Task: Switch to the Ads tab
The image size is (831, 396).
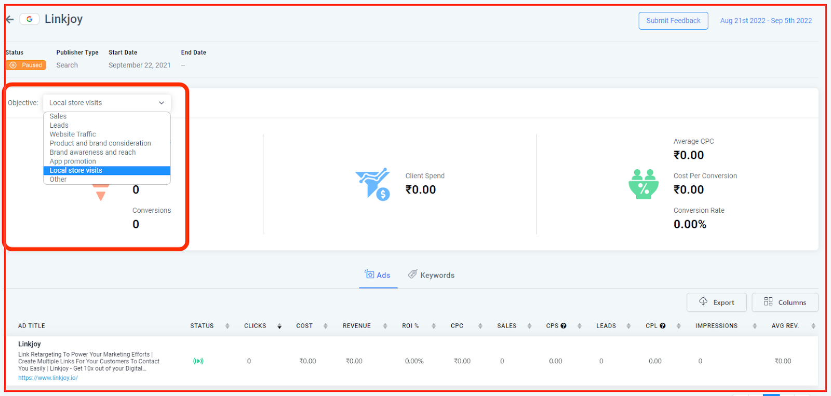Action: pyautogui.click(x=378, y=275)
